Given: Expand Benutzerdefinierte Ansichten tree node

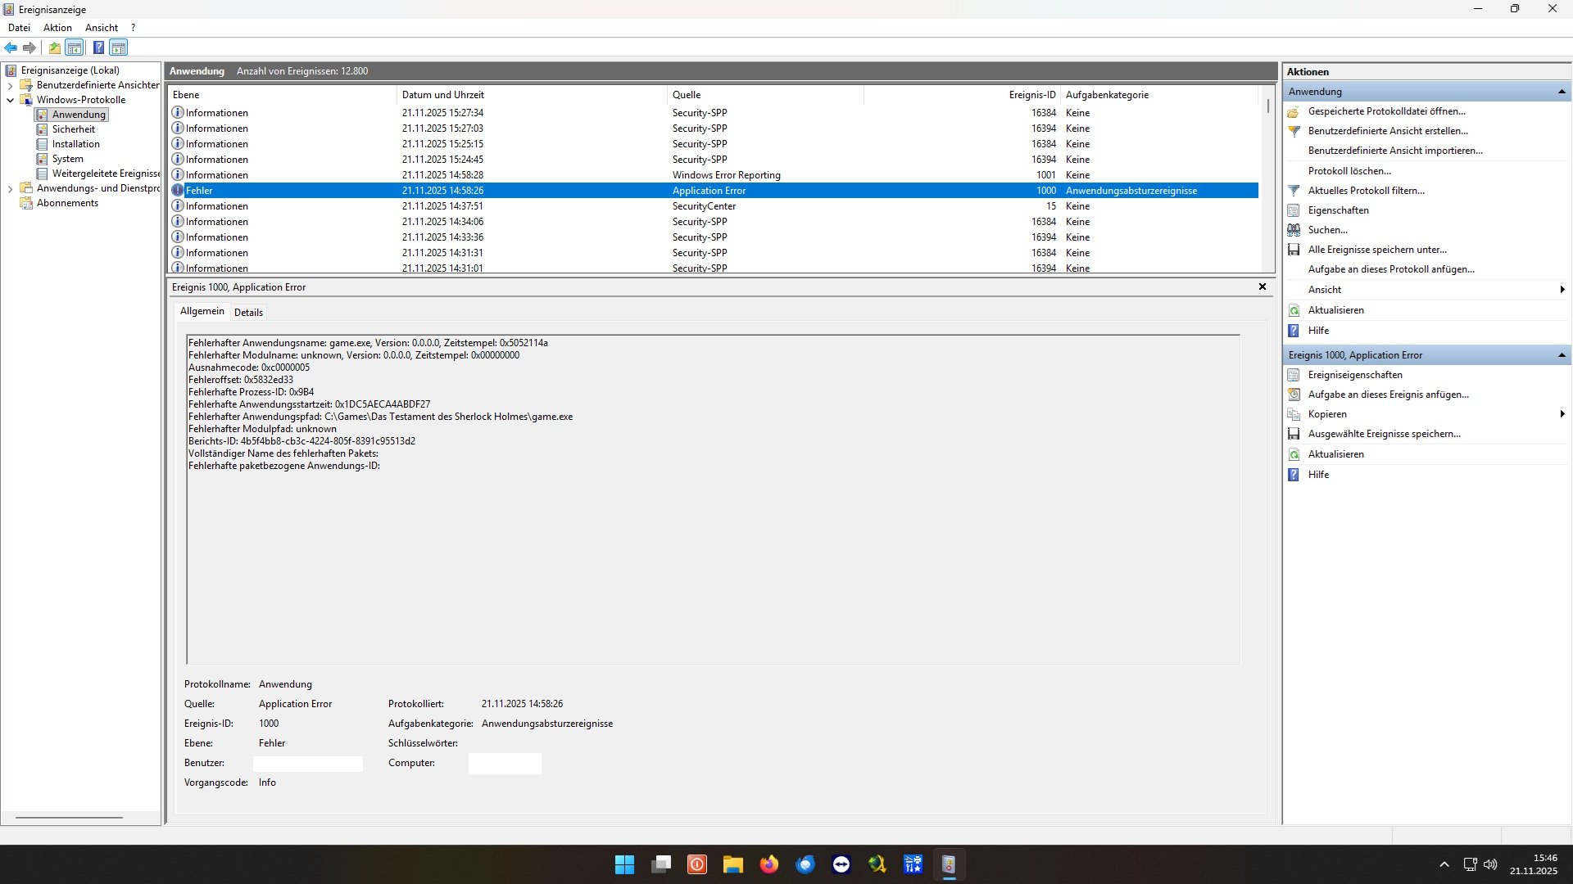Looking at the screenshot, I should pos(10,85).
